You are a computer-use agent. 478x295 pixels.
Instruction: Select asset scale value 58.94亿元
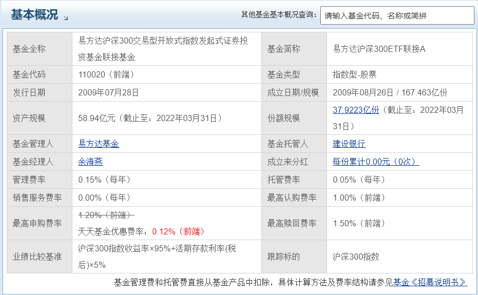coord(97,118)
